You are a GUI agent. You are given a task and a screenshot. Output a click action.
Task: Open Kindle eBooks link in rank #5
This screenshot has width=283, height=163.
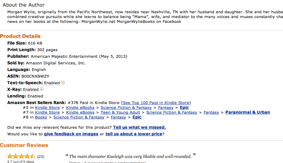click(80, 108)
